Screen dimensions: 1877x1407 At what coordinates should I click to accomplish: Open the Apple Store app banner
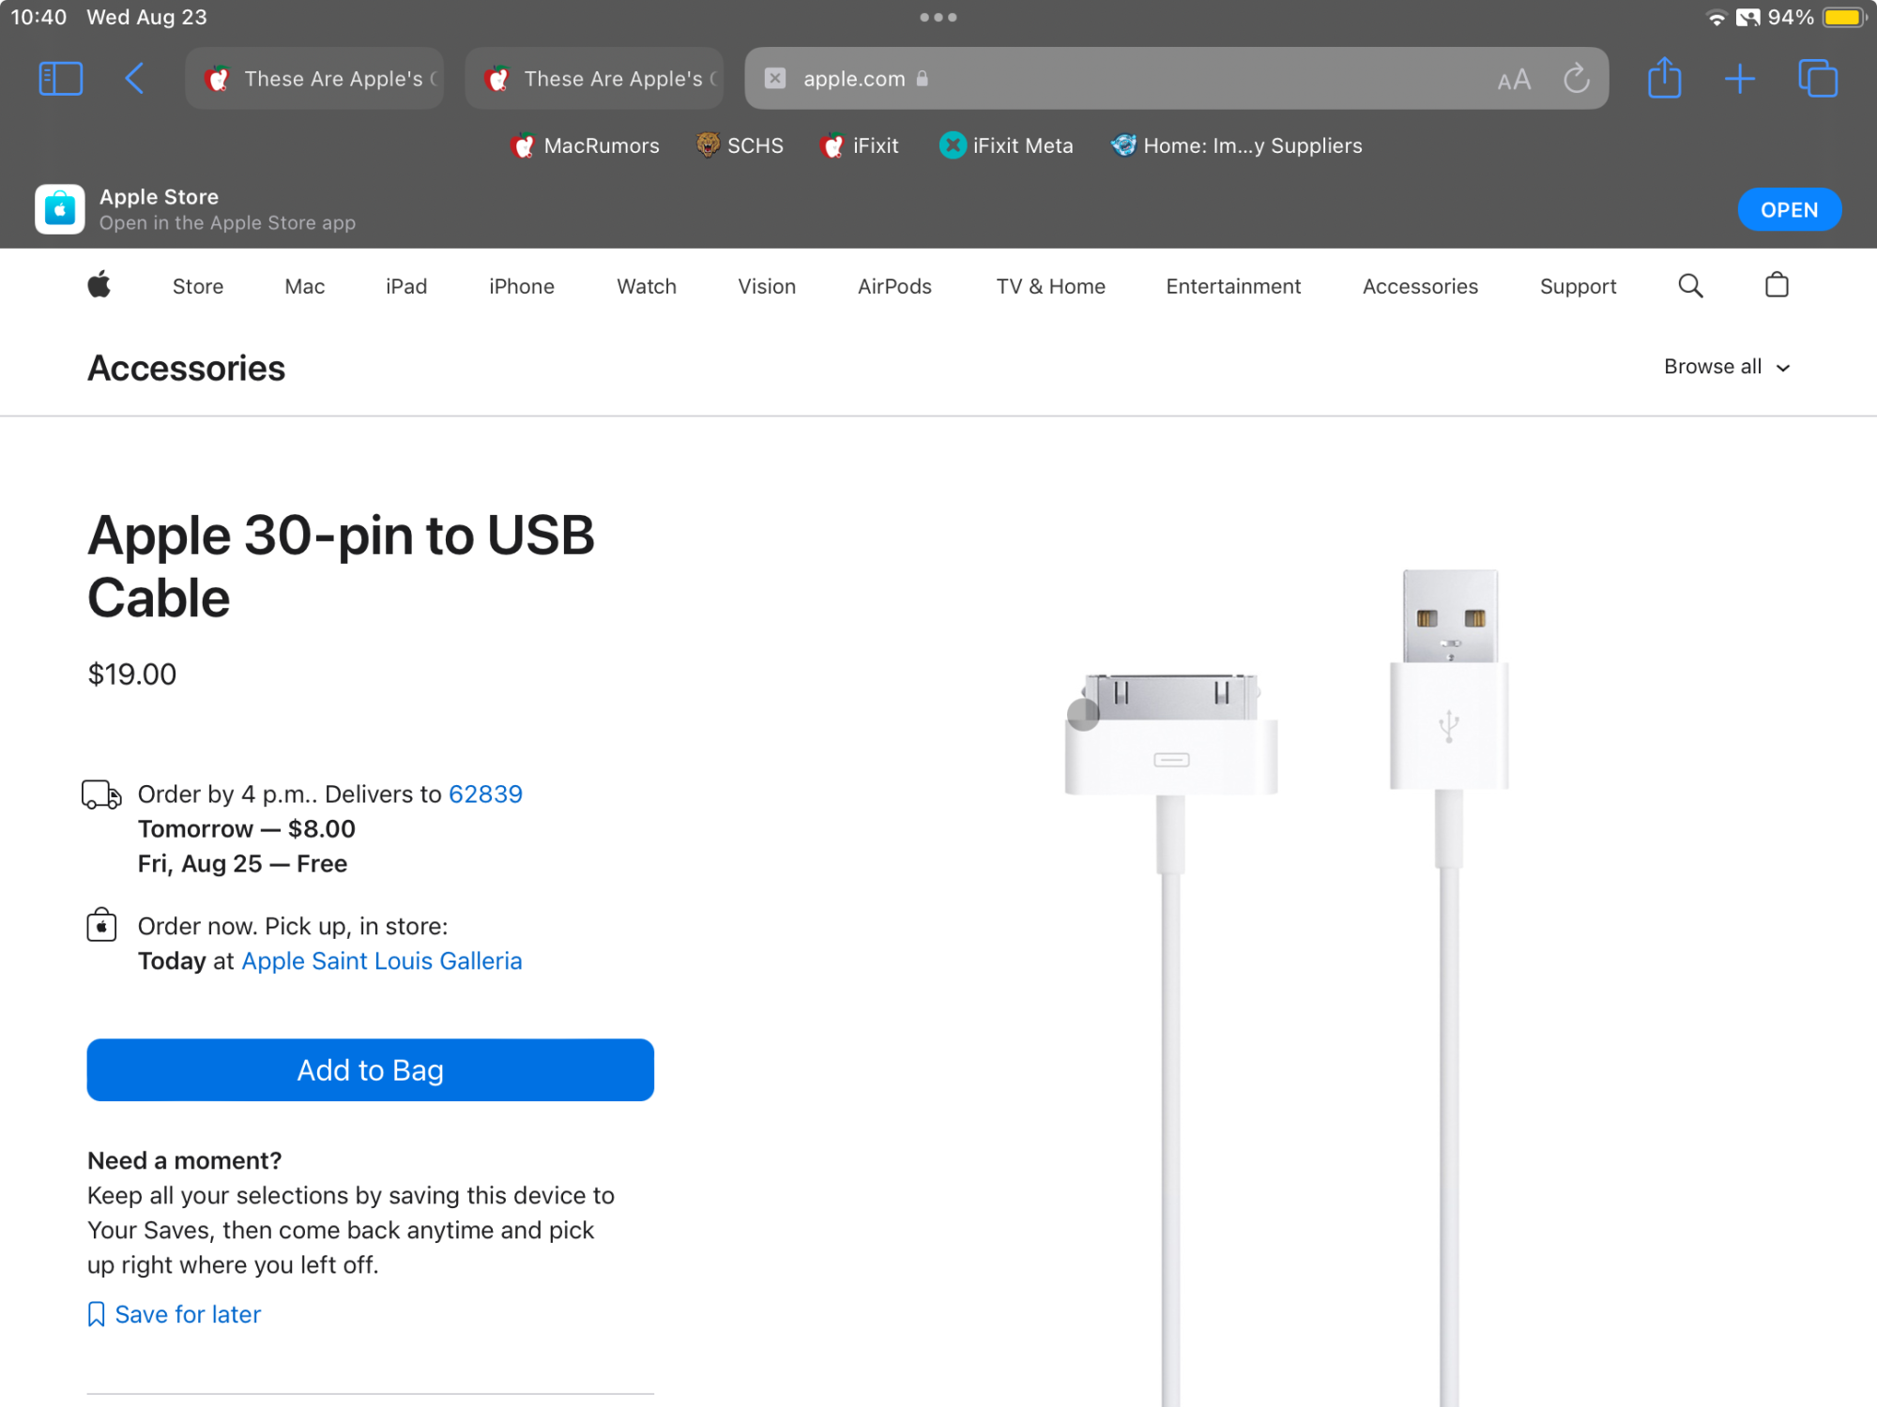coord(1789,210)
